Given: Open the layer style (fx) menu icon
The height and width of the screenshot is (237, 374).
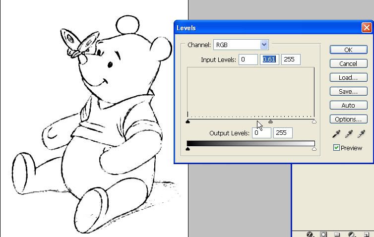Looking at the screenshot, I should 310,235.
